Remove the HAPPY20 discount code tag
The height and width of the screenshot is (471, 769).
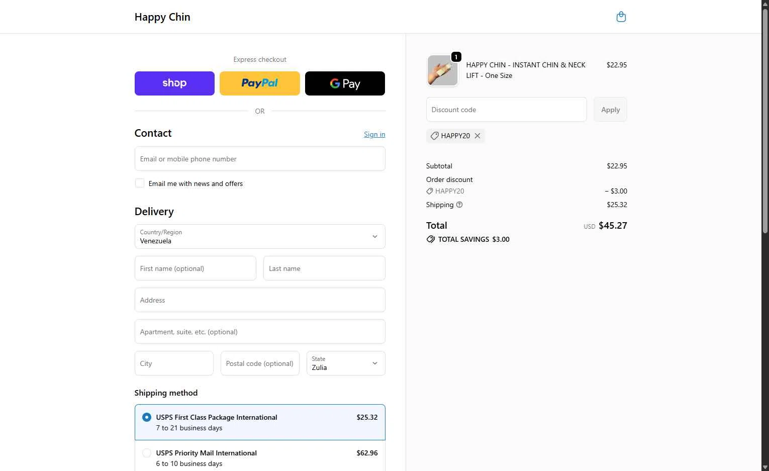point(477,136)
